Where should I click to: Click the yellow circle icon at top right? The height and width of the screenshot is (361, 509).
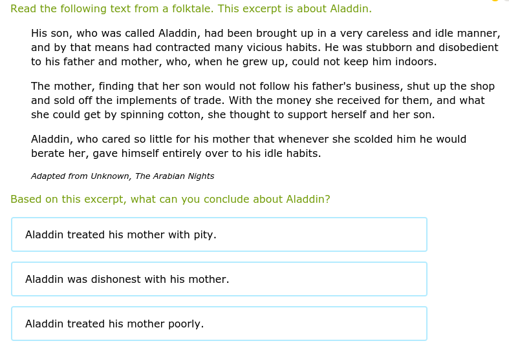click(x=495, y=1)
